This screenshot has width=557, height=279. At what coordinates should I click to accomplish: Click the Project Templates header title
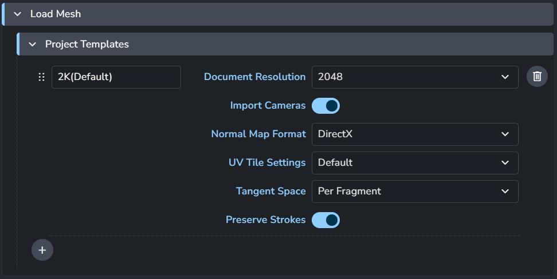tap(87, 45)
